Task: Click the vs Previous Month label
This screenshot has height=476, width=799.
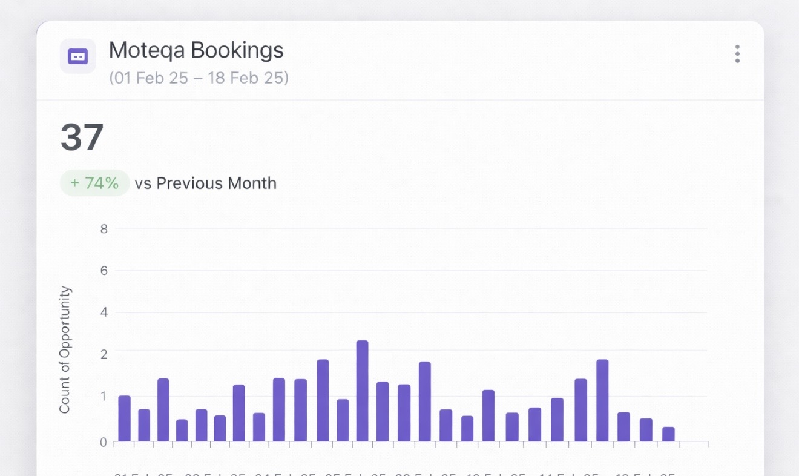Action: pos(206,183)
